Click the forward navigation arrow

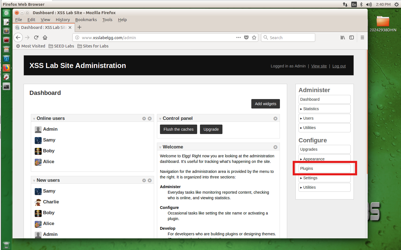pos(27,37)
